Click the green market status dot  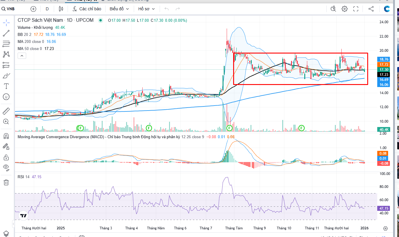[101, 20]
